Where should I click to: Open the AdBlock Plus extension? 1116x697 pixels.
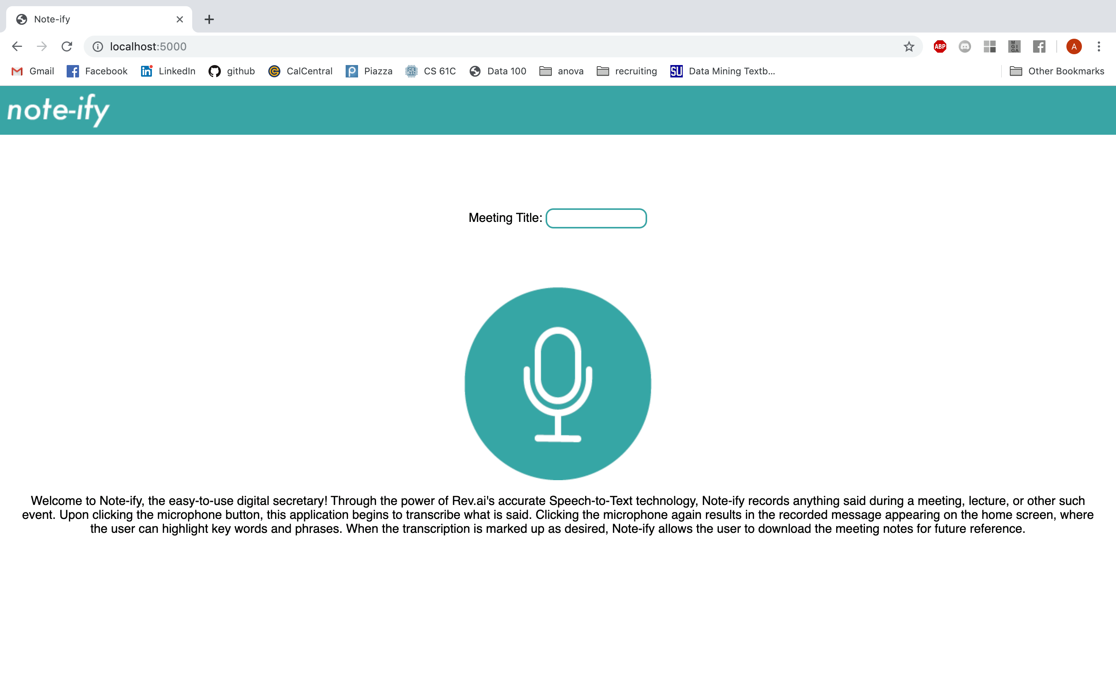point(939,46)
